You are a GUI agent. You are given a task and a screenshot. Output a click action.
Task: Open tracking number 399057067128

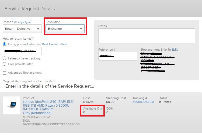[143, 102]
